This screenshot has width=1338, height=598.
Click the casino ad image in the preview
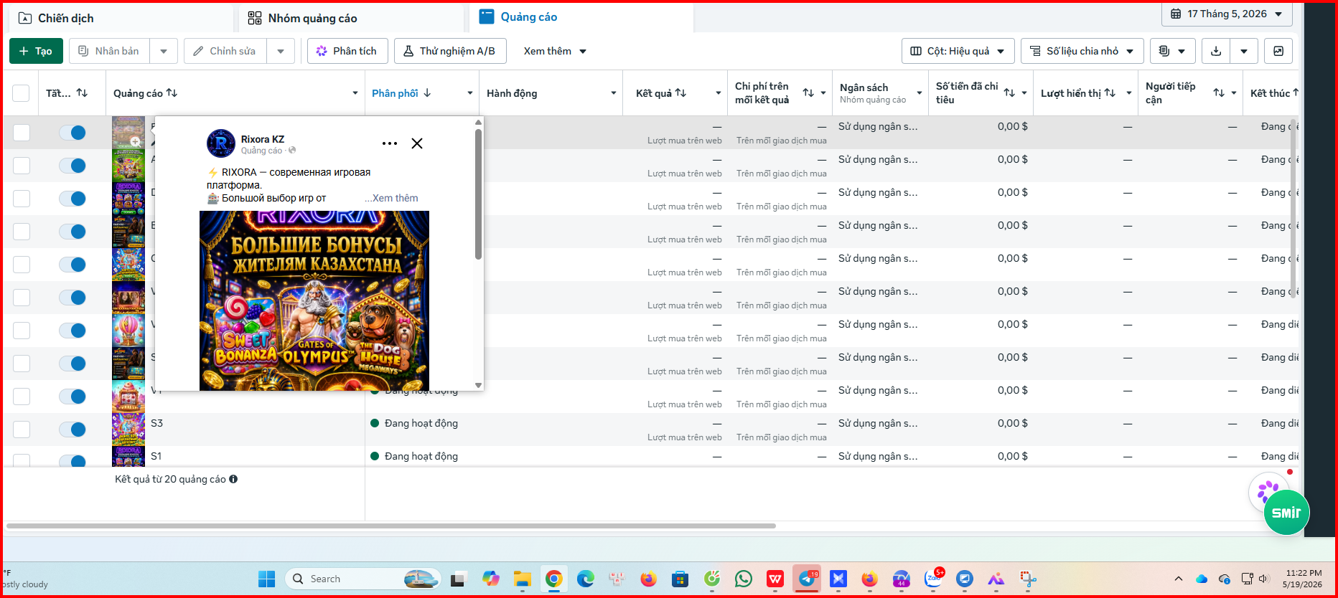point(314,300)
